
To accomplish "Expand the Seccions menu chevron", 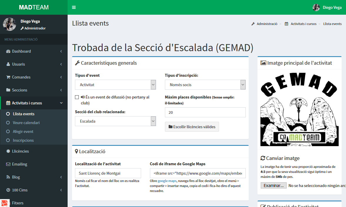I will coord(61,90).
